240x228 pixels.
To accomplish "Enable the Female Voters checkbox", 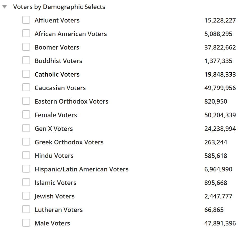I will click(26, 115).
